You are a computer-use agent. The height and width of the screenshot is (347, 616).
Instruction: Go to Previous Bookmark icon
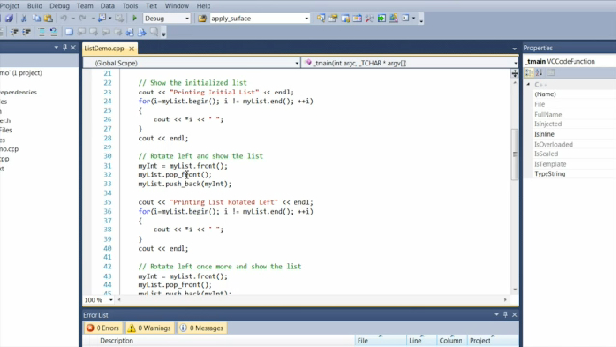(x=81, y=32)
